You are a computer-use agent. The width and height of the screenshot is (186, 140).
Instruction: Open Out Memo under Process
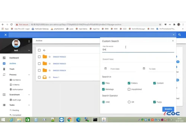[16, 80]
